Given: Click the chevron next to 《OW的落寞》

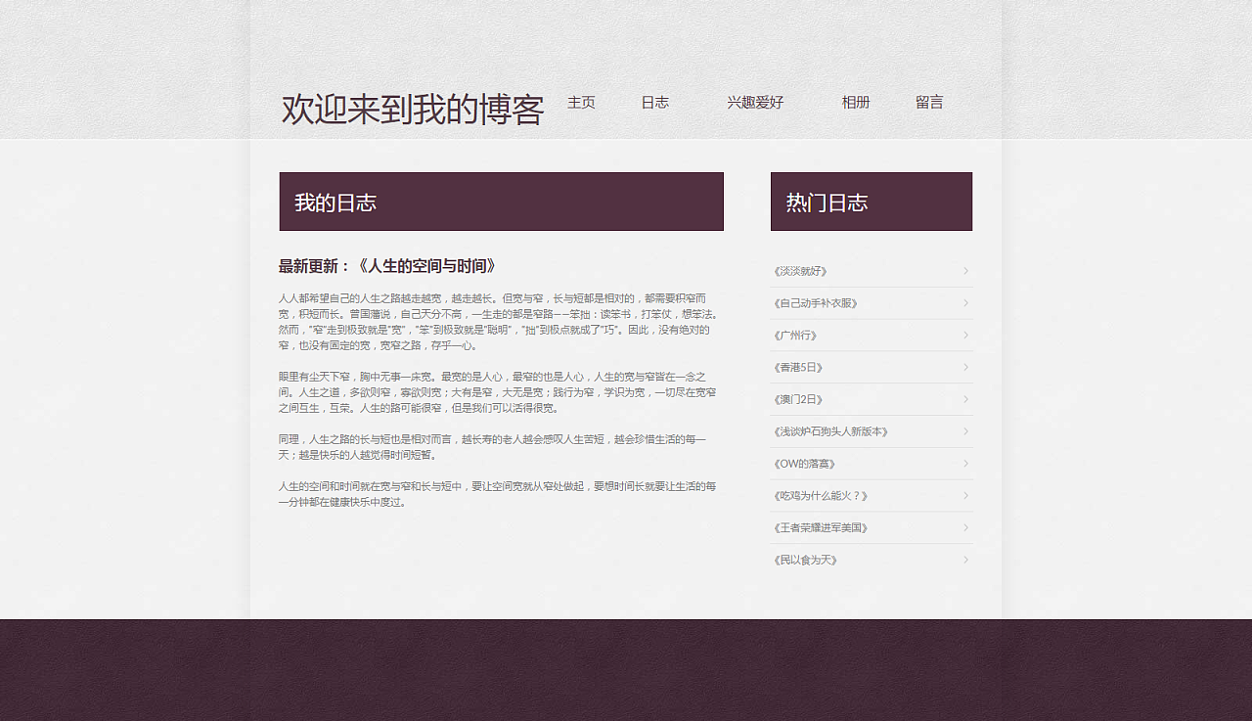Looking at the screenshot, I should [x=965, y=464].
